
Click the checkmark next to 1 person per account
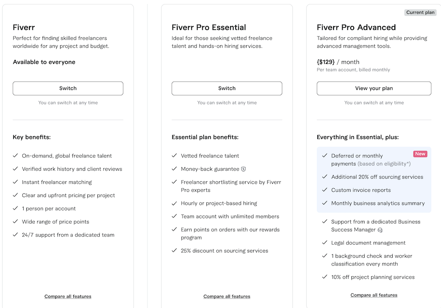[x=16, y=208]
